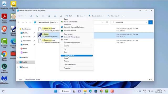Image resolution: width=168 pixels, height=94 pixels.
Task: Click the Copy toolbar icon
Action: [37, 16]
